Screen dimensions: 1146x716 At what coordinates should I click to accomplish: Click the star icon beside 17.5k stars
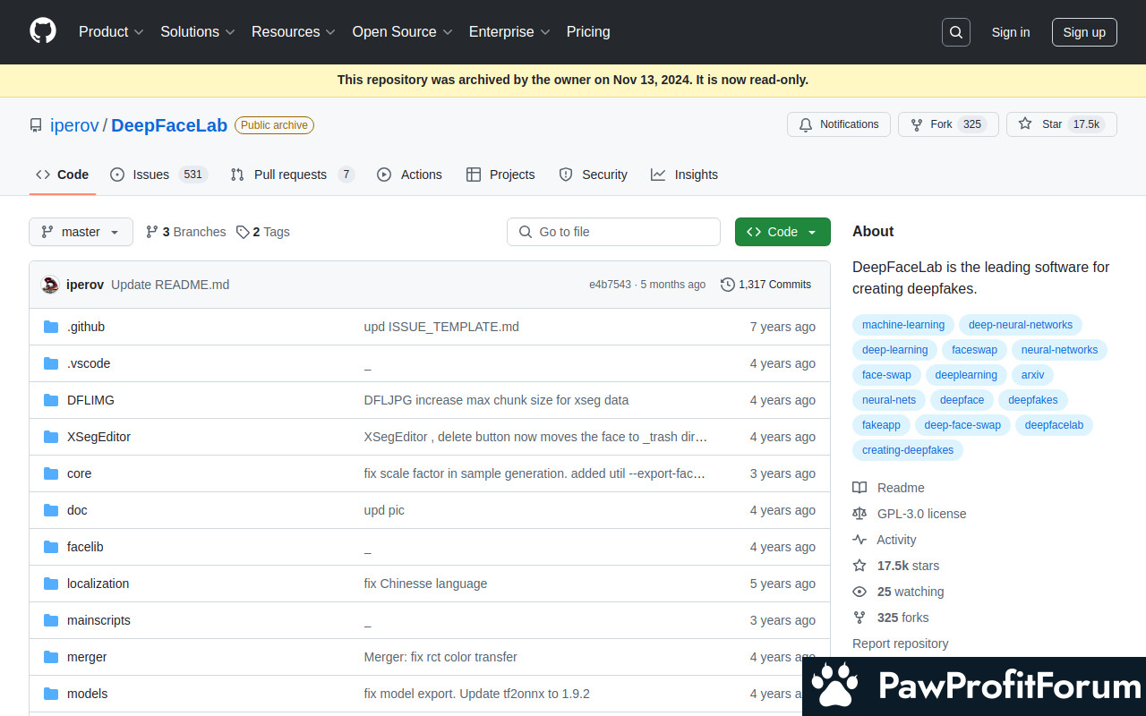(859, 566)
